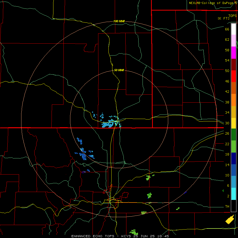Click the large light-blue echo near radar center
The height and width of the screenshot is (238, 238).
108,125
